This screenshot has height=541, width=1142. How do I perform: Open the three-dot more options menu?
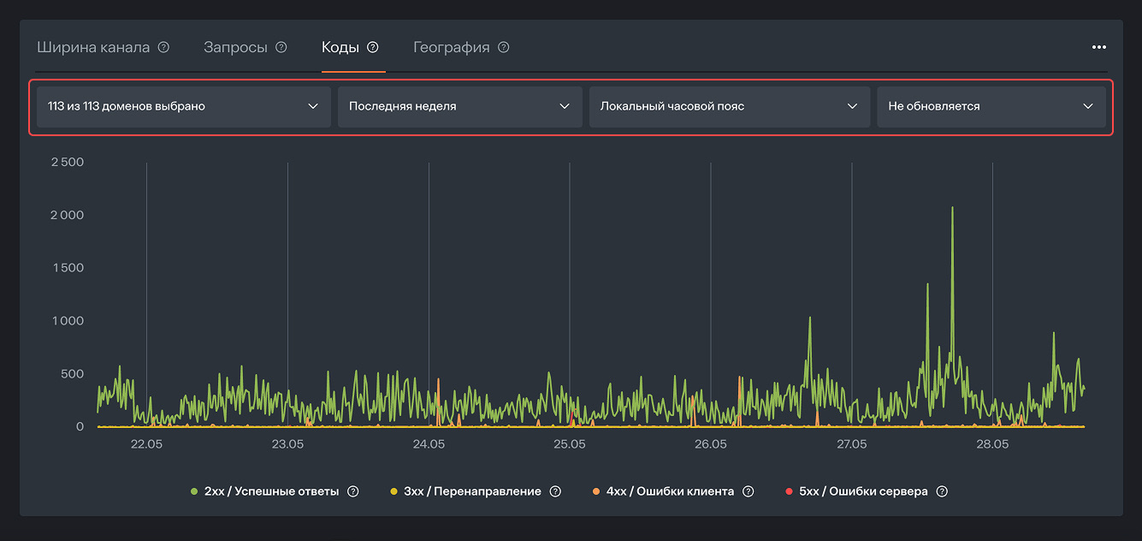[1099, 47]
